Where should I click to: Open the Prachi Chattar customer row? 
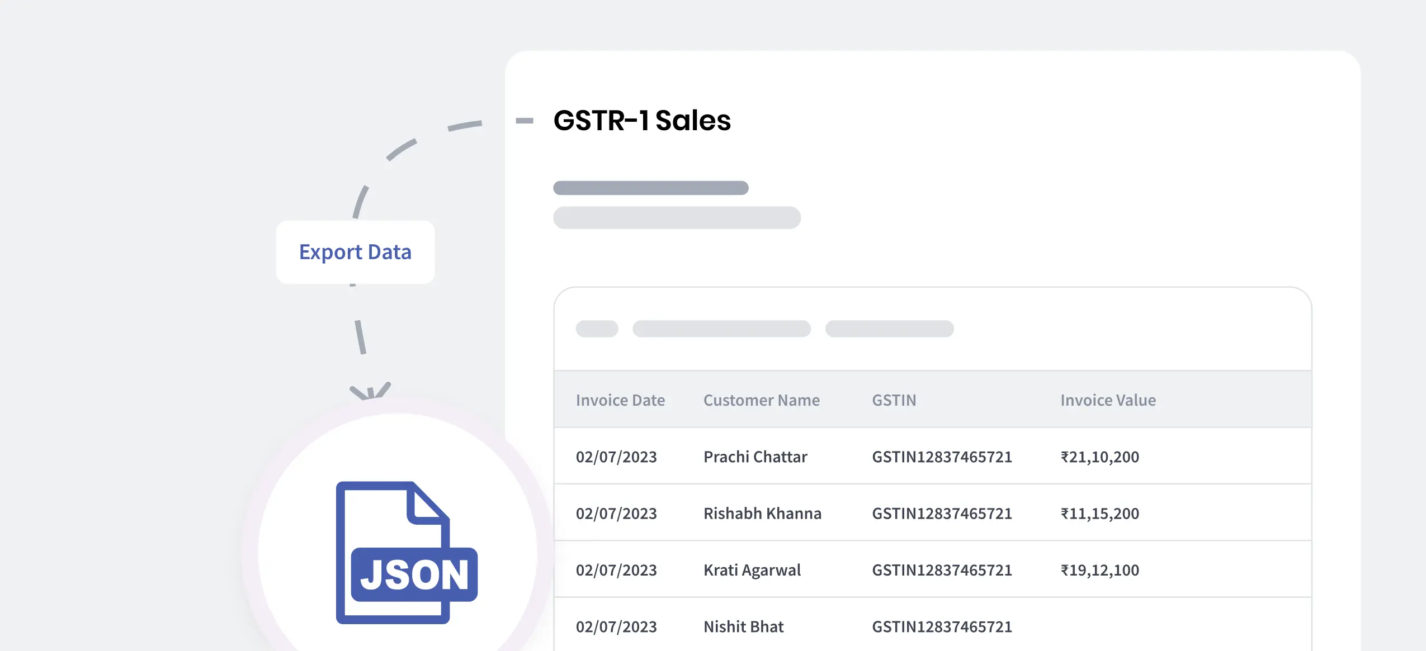coord(755,457)
